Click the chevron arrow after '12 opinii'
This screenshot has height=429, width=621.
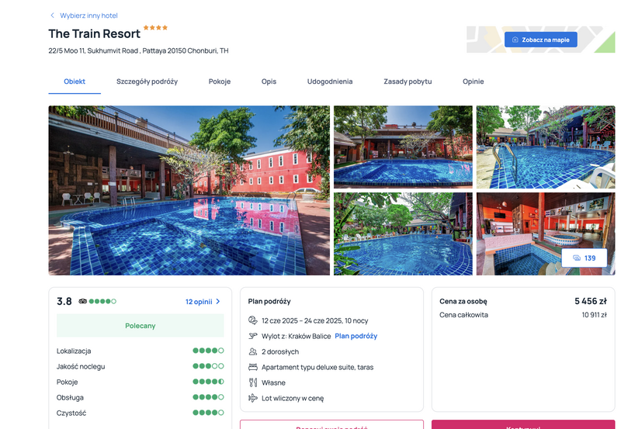point(218,302)
